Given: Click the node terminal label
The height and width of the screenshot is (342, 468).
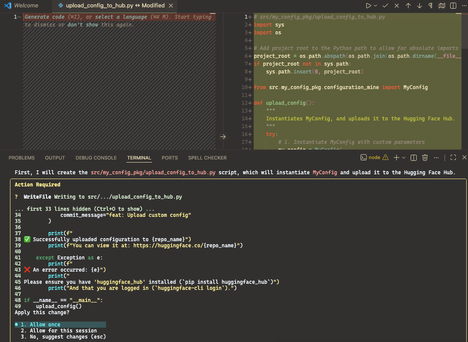Looking at the screenshot, I should 374,158.
